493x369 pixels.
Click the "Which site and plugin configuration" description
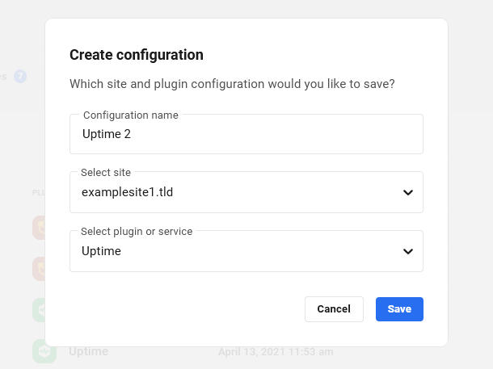pos(232,84)
